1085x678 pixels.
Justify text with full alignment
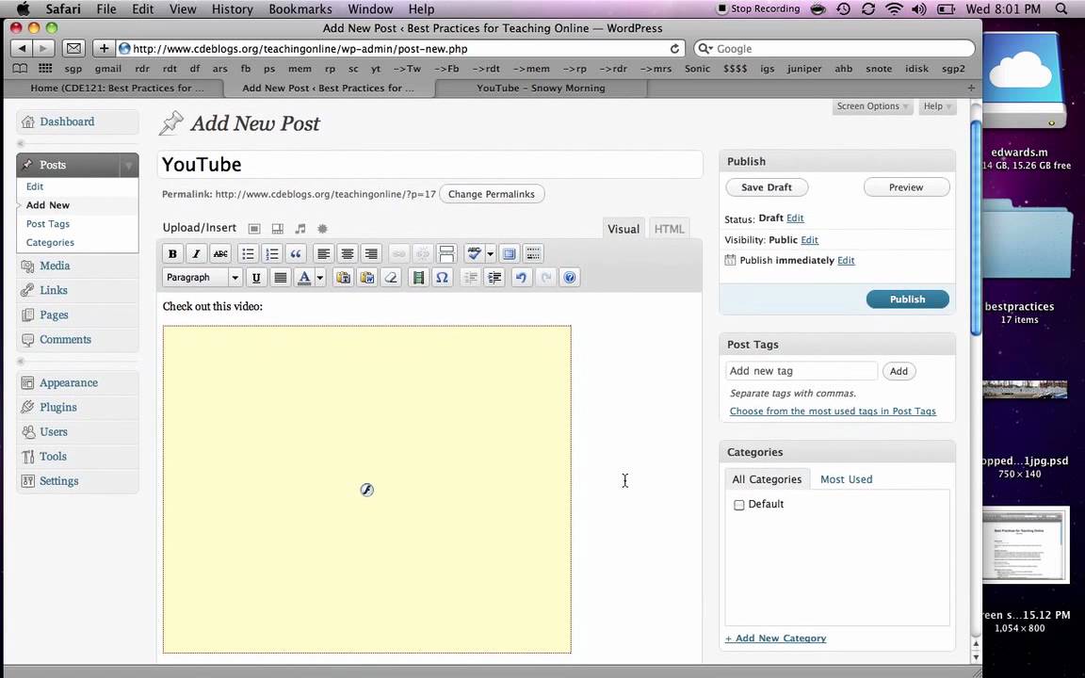[x=281, y=278]
